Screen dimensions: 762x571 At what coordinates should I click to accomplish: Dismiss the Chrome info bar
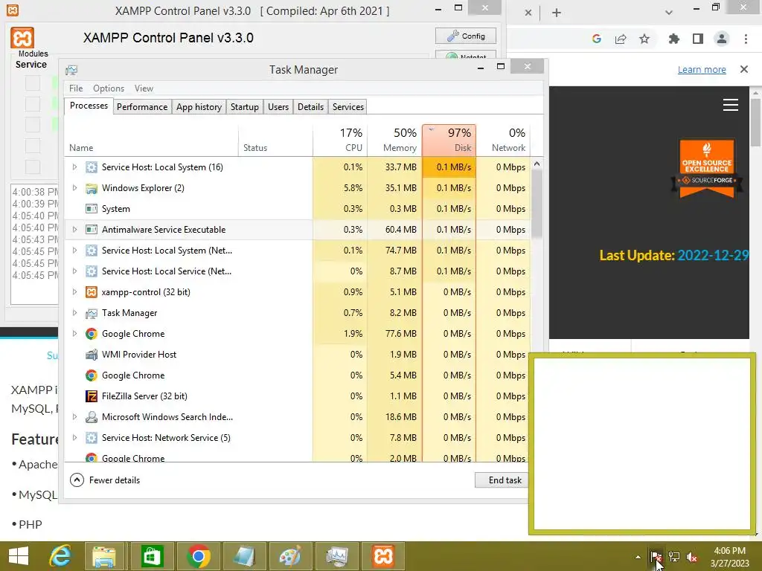744,69
